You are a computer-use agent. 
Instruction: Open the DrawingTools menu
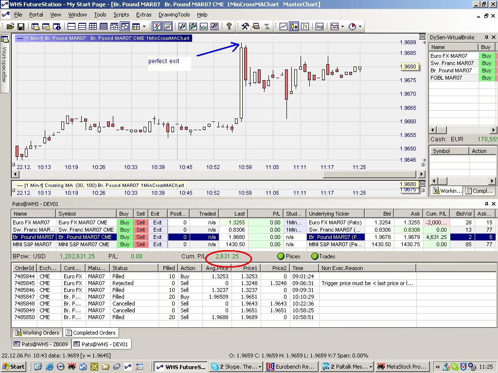(x=174, y=15)
